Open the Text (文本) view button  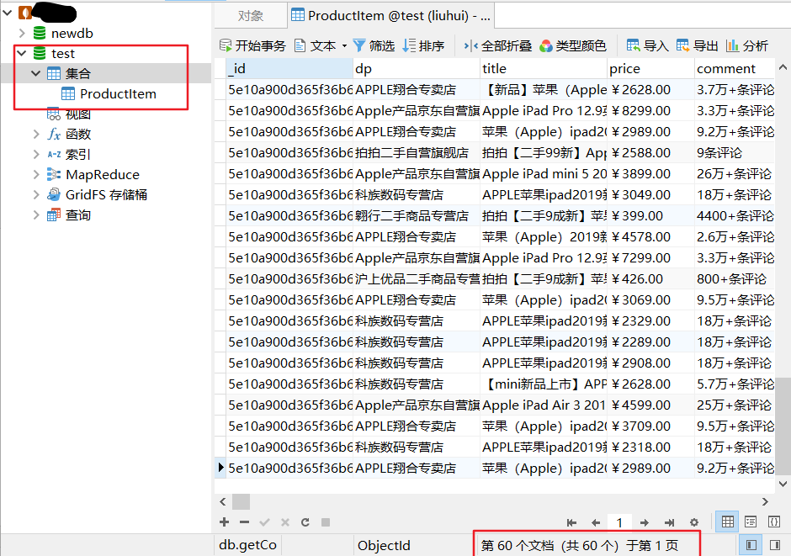tap(316, 46)
